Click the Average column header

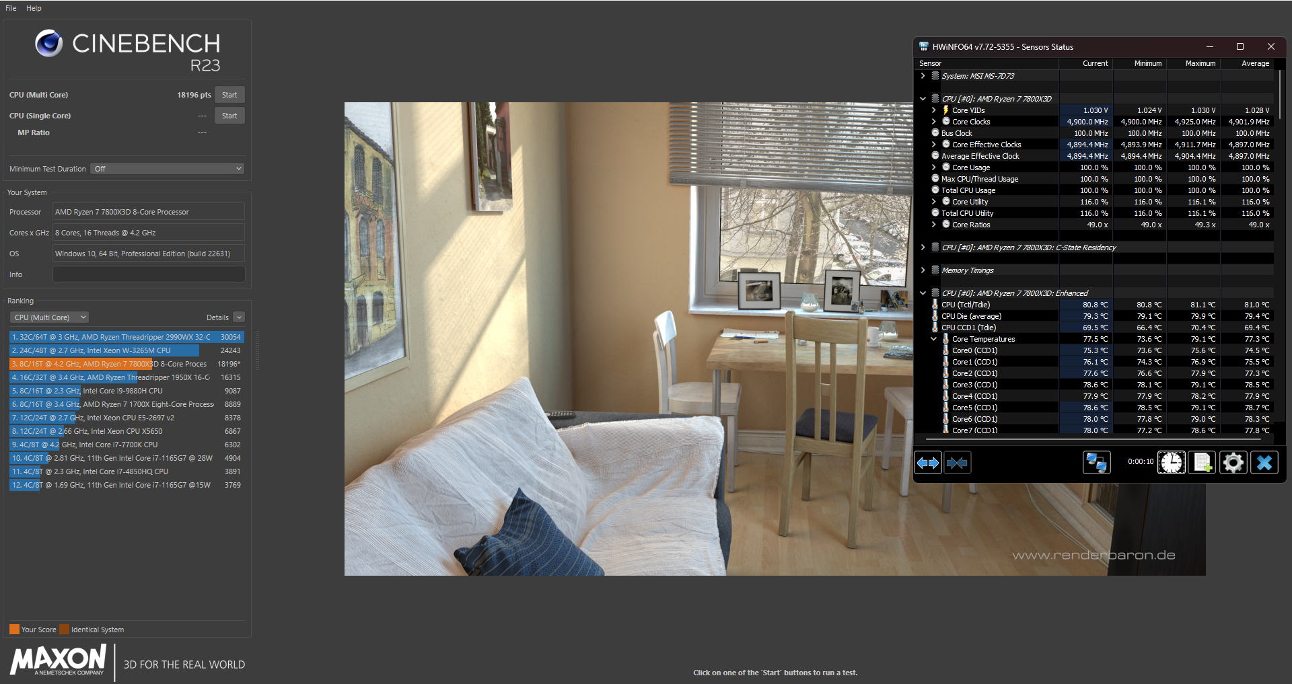1248,63
